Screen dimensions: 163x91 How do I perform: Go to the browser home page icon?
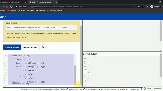[11, 7]
